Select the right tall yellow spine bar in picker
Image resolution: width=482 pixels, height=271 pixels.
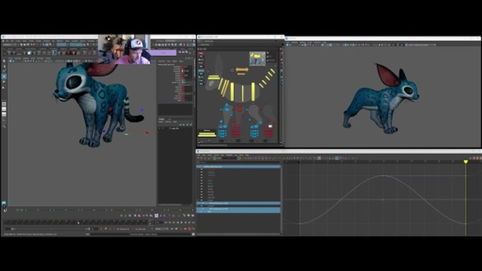pos(253,91)
